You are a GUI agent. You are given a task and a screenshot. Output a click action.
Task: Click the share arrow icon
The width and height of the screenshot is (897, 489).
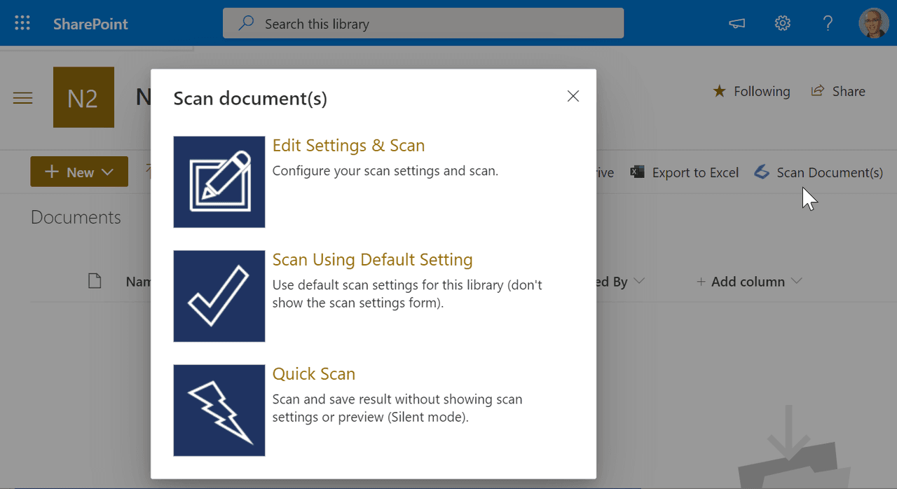pyautogui.click(x=817, y=90)
